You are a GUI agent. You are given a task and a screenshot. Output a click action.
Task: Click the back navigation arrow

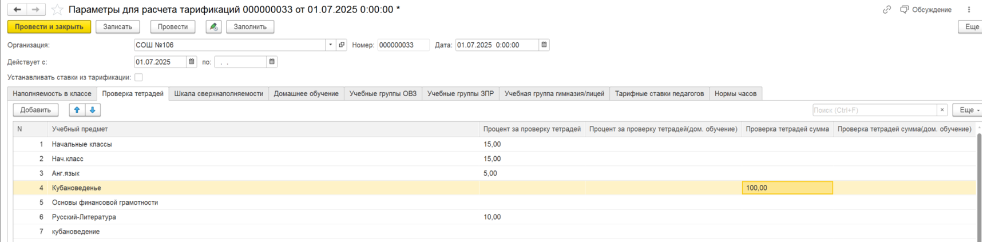[x=17, y=10]
